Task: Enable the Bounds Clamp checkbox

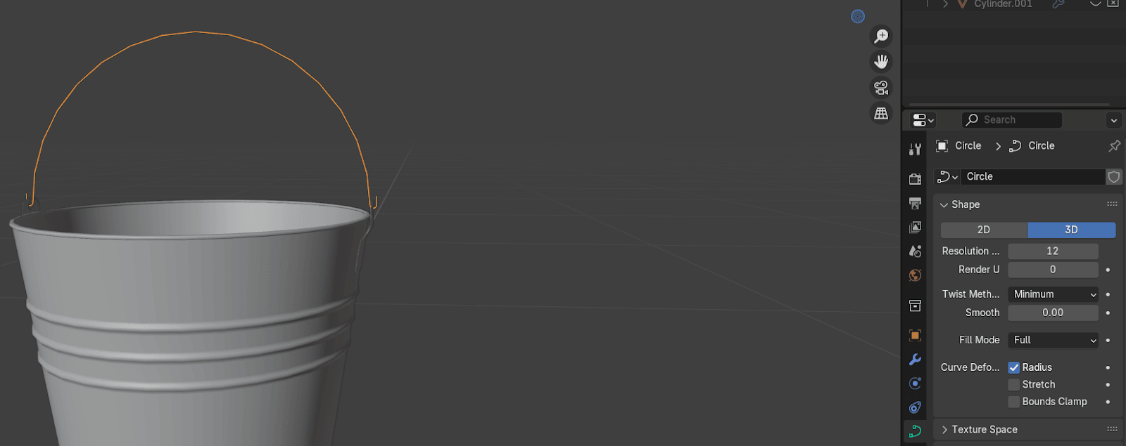Action: coord(1014,402)
